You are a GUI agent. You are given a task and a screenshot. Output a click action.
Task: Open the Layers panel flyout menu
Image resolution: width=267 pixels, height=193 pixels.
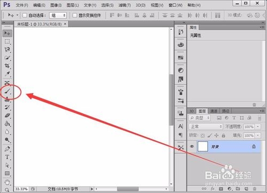click(x=262, y=111)
